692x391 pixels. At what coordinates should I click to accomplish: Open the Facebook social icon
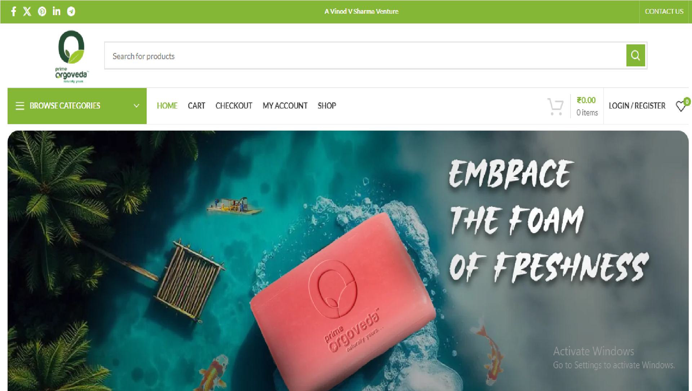point(14,12)
